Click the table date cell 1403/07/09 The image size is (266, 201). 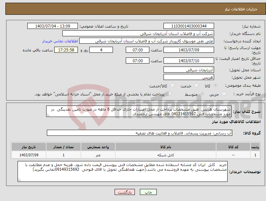click(29, 155)
